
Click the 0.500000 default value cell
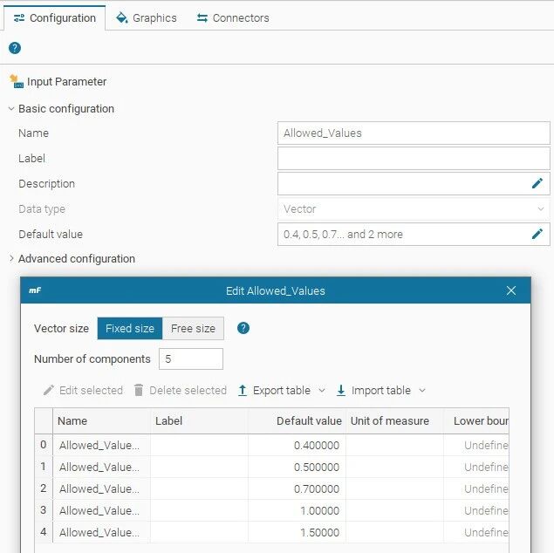tap(297, 468)
